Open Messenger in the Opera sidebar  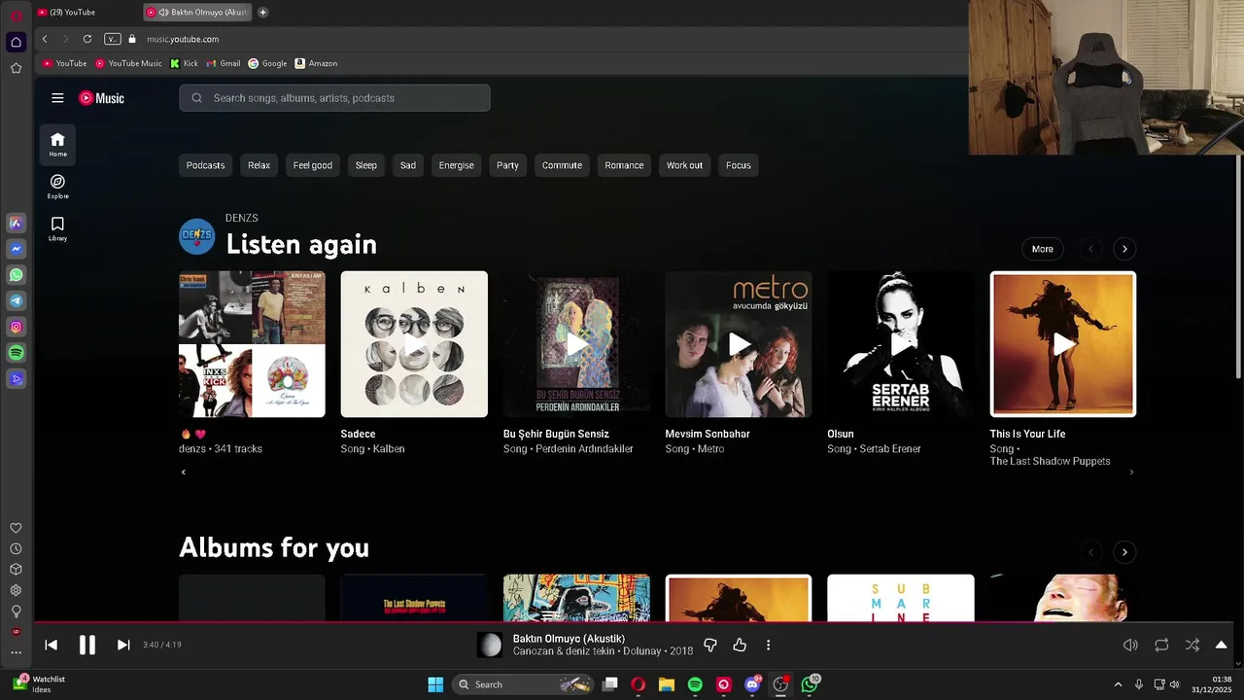tap(16, 249)
